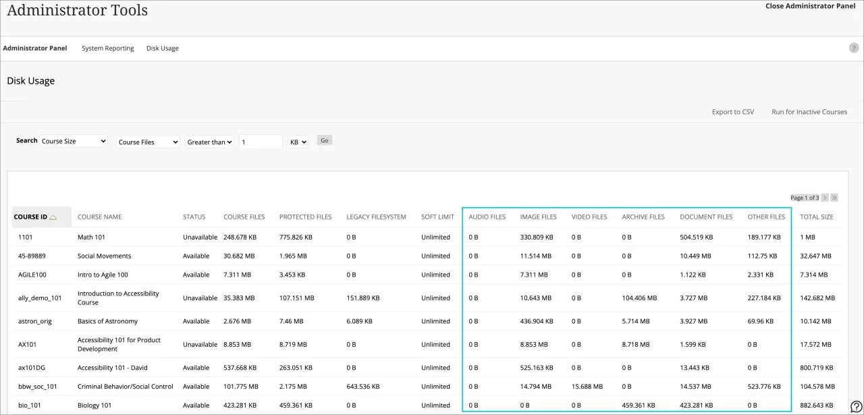The width and height of the screenshot is (864, 415).
Task: Export the disk usage report to CSV
Action: [x=732, y=112]
